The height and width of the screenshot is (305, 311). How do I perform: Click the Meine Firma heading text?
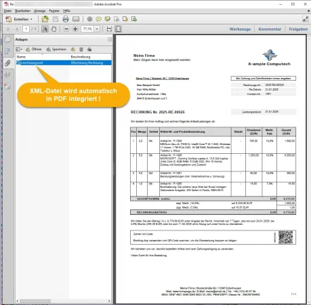click(x=144, y=56)
